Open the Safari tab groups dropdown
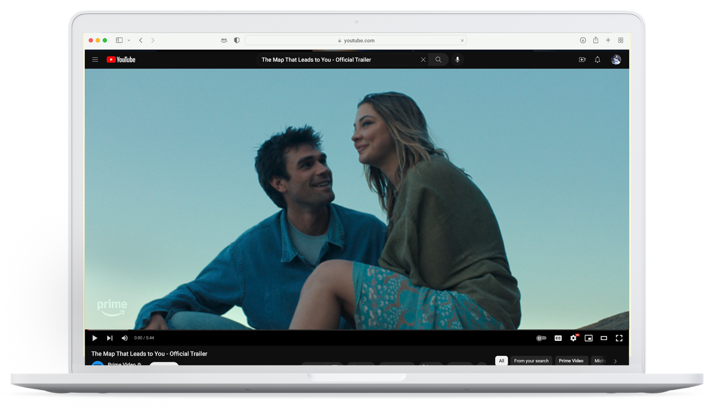This screenshot has height=409, width=714. coord(129,40)
